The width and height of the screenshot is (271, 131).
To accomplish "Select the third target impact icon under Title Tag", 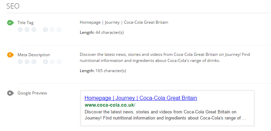I will click(34, 29).
